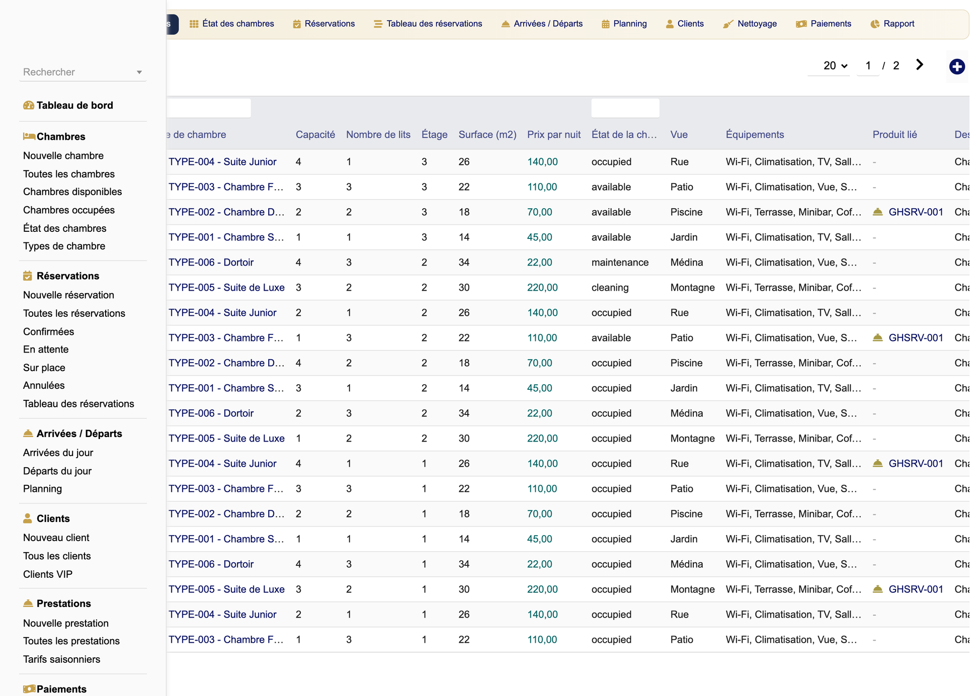Open the Paiements tab in top bar
Viewport: 979px width, 696px height.
tap(824, 24)
